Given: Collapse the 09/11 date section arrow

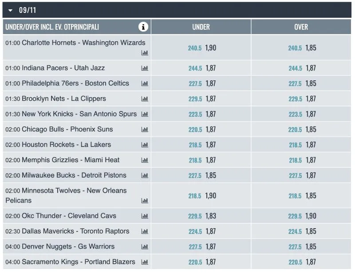Looking at the screenshot, I should (x=10, y=10).
